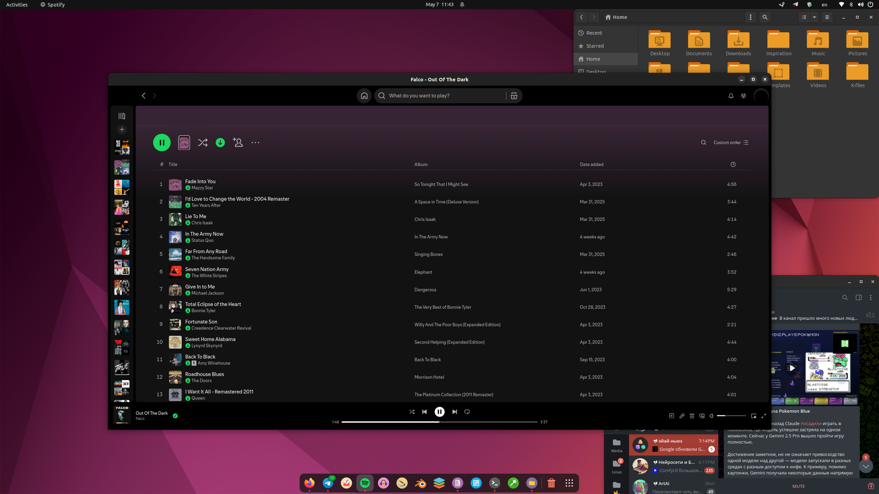879x494 pixels.
Task: Open Spotify notifications bell
Action: pos(731,96)
